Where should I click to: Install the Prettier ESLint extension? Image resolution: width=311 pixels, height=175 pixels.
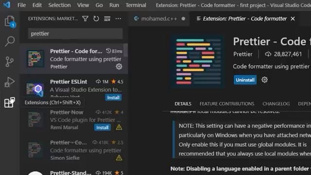(113, 97)
